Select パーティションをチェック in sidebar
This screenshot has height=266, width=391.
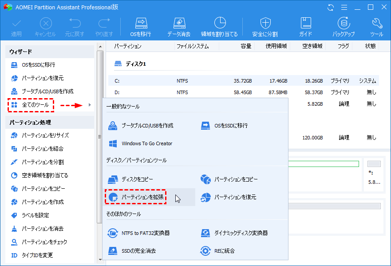39,242
